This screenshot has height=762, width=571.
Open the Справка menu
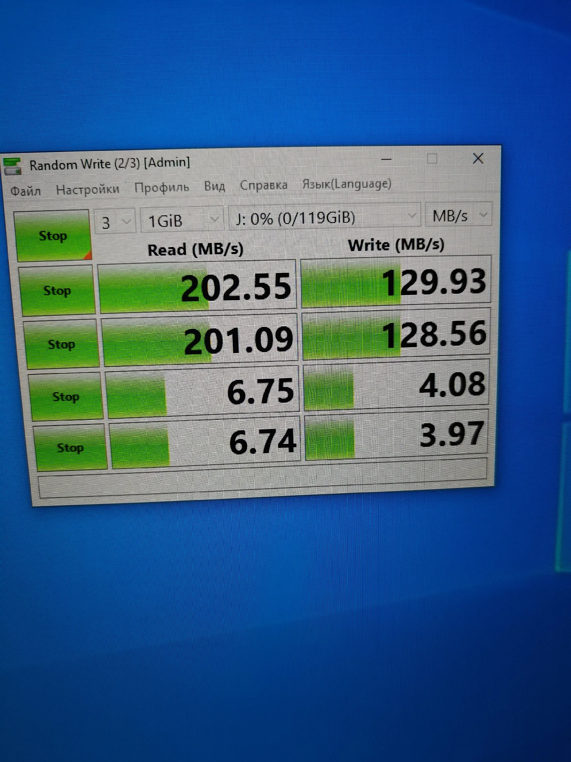264,185
